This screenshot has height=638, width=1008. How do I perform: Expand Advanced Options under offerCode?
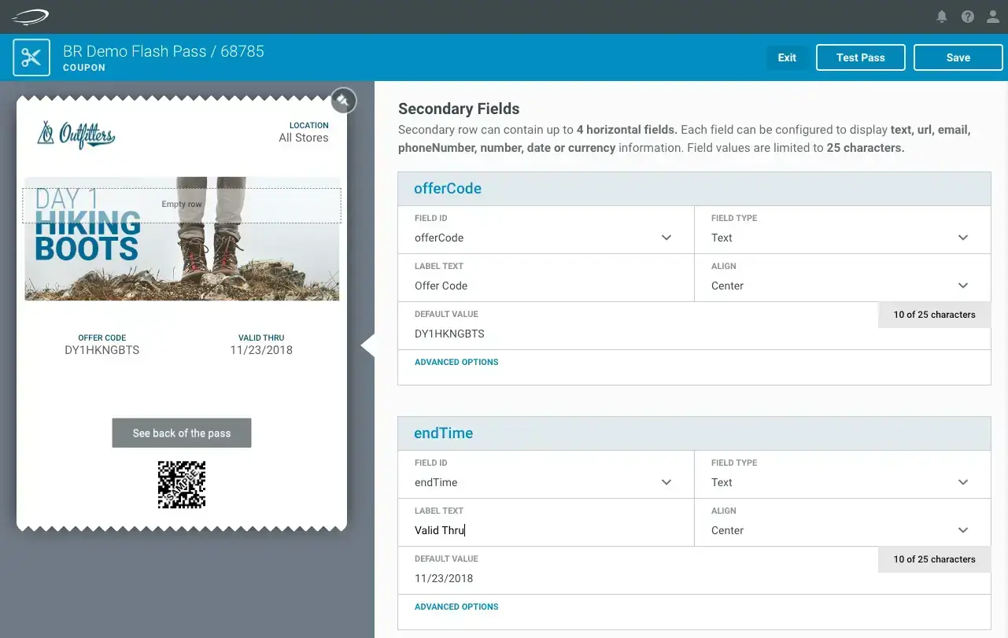(456, 362)
